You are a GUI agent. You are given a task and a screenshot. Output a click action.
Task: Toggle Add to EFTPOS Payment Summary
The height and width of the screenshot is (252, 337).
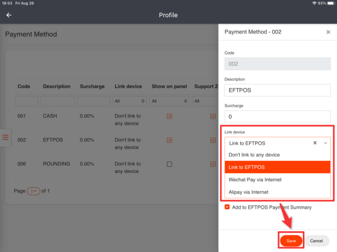pyautogui.click(x=227, y=207)
